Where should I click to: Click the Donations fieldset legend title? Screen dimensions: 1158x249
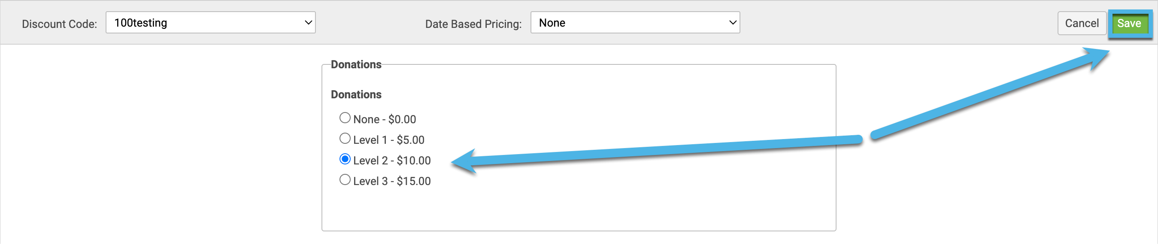pos(356,65)
